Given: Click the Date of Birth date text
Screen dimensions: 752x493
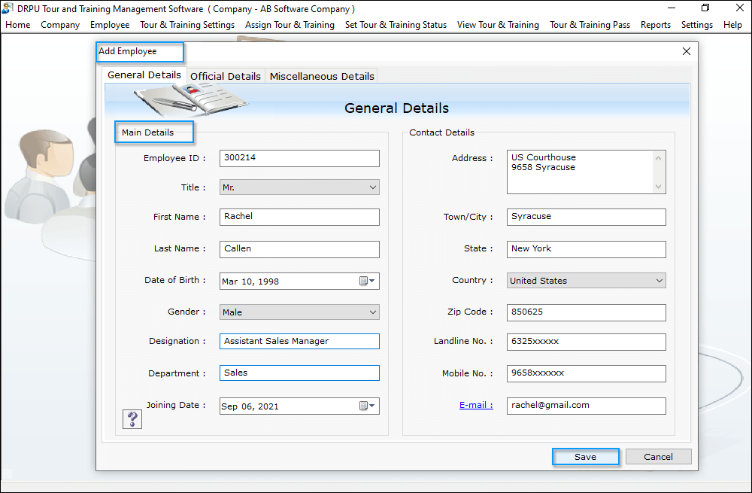Looking at the screenshot, I should 250,281.
